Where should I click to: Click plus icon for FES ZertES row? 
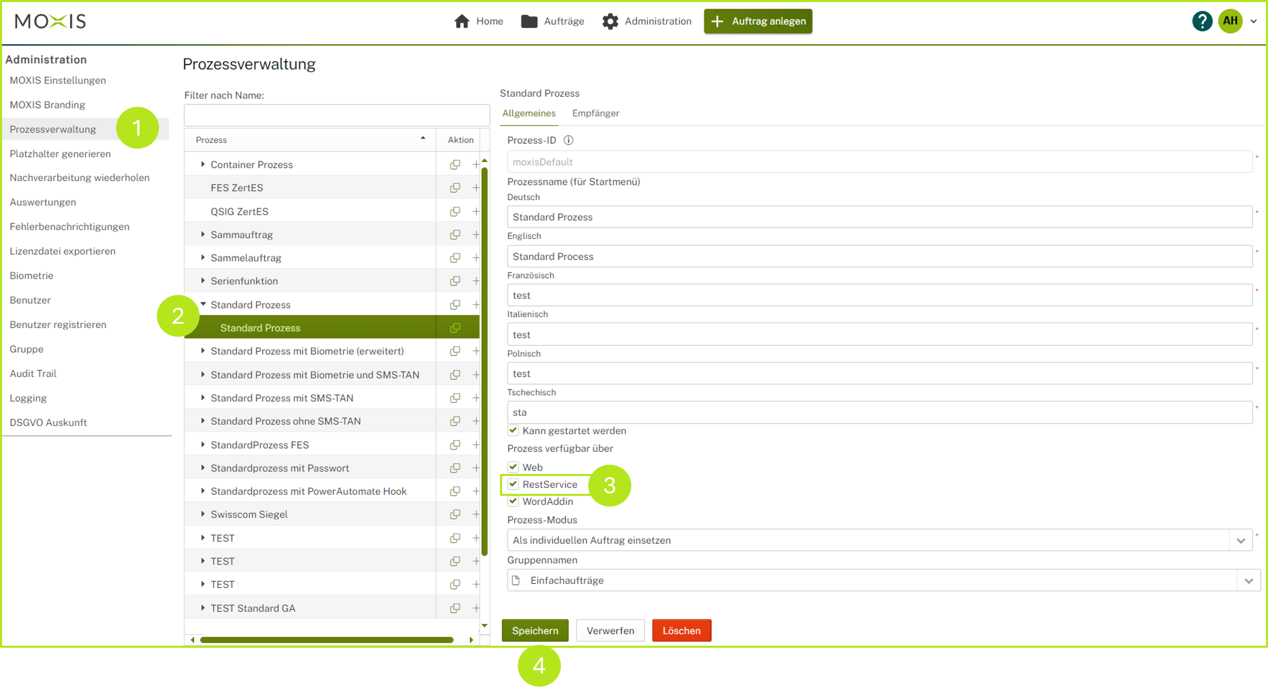pos(475,188)
